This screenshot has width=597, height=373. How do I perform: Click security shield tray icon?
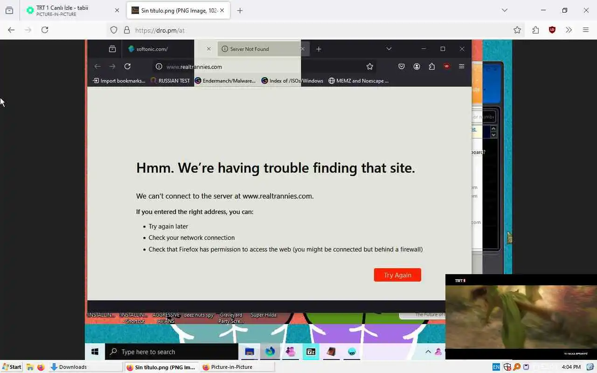[x=507, y=367]
